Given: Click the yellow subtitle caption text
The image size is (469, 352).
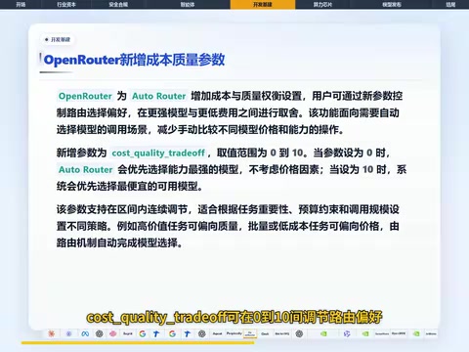Looking at the screenshot, I should pos(234,317).
